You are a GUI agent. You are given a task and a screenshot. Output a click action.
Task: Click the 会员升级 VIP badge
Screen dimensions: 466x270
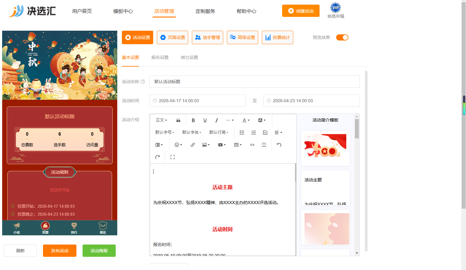(x=336, y=11)
